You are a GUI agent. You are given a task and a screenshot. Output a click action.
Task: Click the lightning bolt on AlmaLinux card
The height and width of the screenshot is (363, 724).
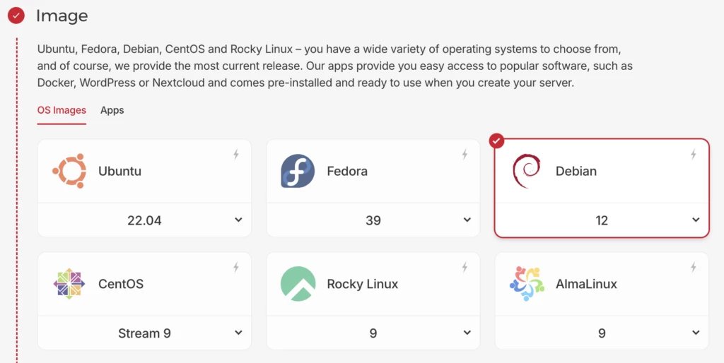694,268
